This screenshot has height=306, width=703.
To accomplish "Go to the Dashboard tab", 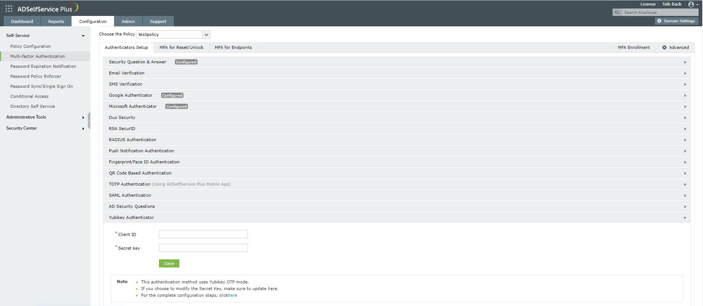I will coord(22,21).
